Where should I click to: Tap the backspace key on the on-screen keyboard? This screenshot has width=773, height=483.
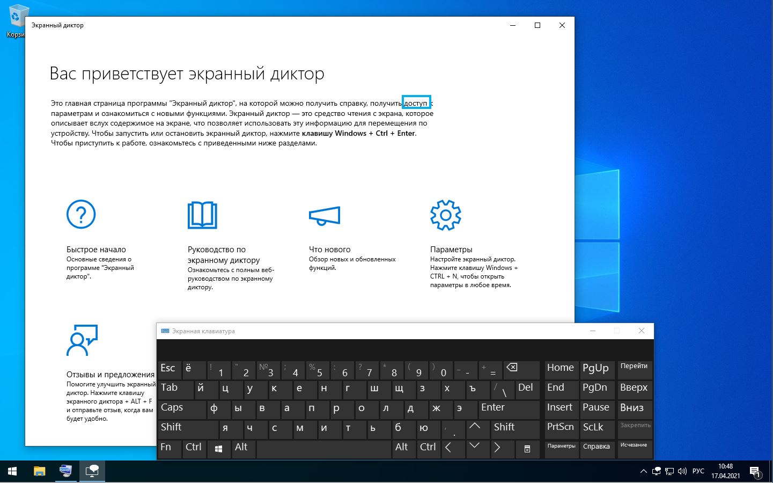pyautogui.click(x=521, y=369)
